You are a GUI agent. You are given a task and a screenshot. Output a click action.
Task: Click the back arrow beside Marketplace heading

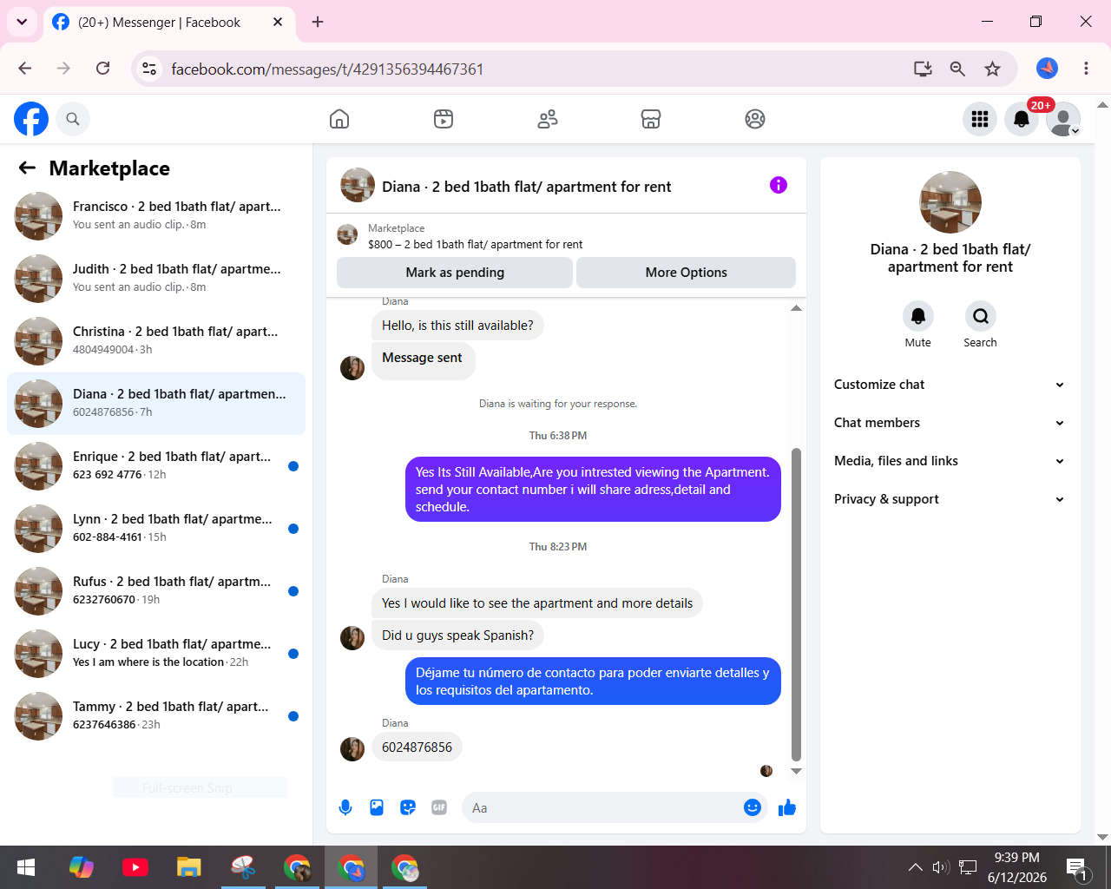[x=28, y=168]
